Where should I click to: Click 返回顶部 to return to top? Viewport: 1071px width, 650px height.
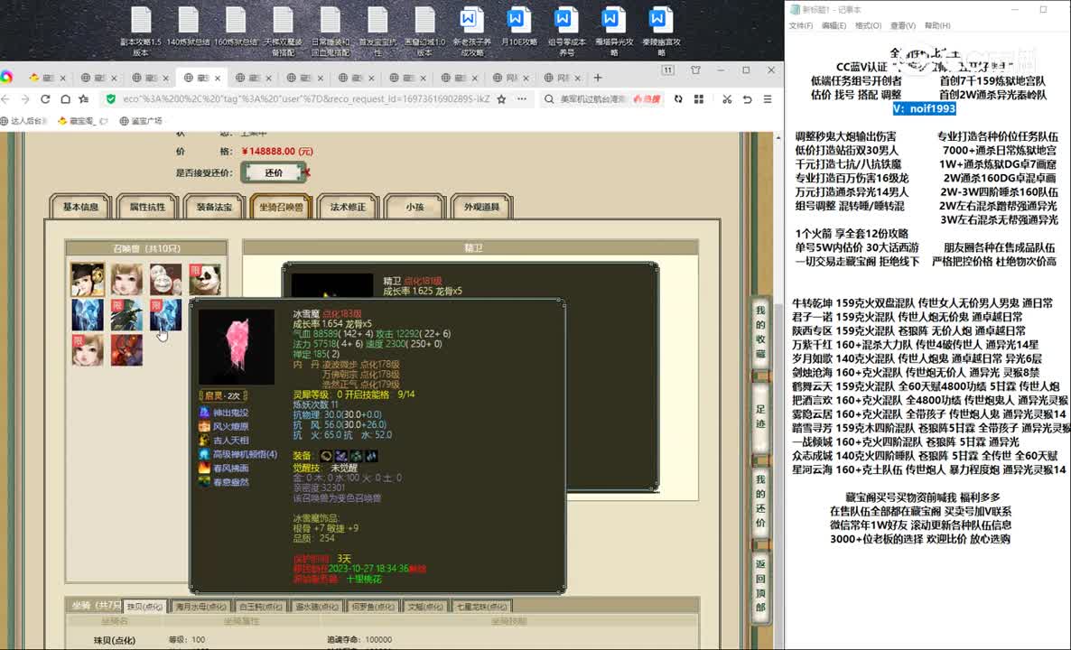click(x=760, y=586)
